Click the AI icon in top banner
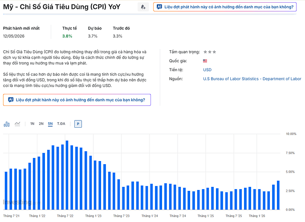305x222 pixels. point(159,7)
